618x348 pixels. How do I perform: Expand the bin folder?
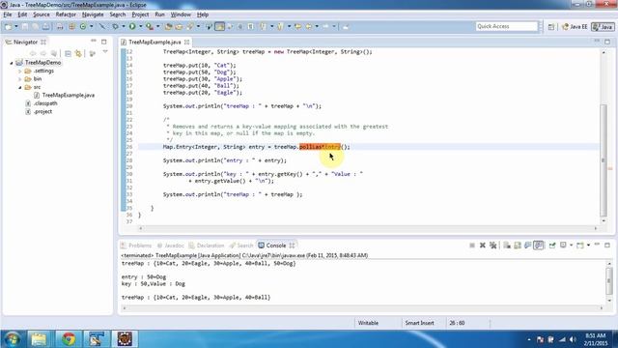click(19, 79)
